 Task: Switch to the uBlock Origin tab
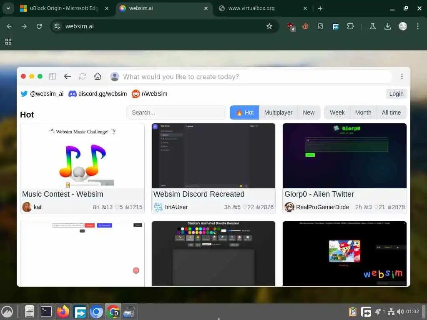pyautogui.click(x=65, y=8)
